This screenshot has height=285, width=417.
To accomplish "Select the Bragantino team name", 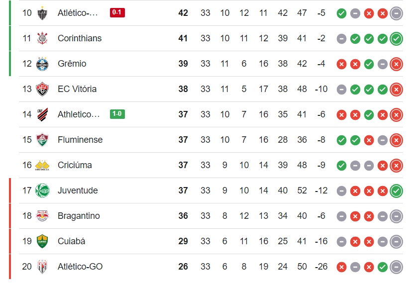I will (x=79, y=216).
